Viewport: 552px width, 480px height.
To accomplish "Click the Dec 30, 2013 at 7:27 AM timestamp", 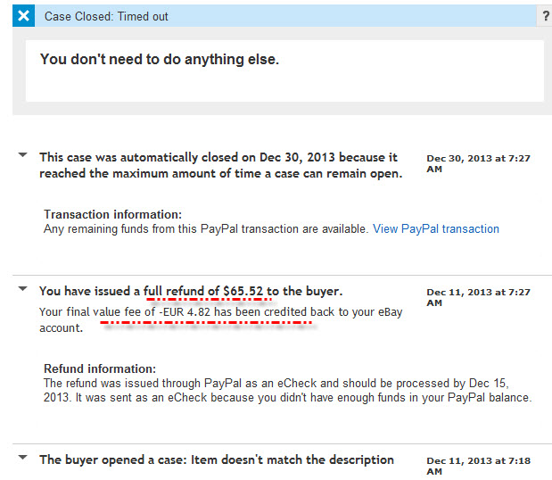I will [478, 163].
